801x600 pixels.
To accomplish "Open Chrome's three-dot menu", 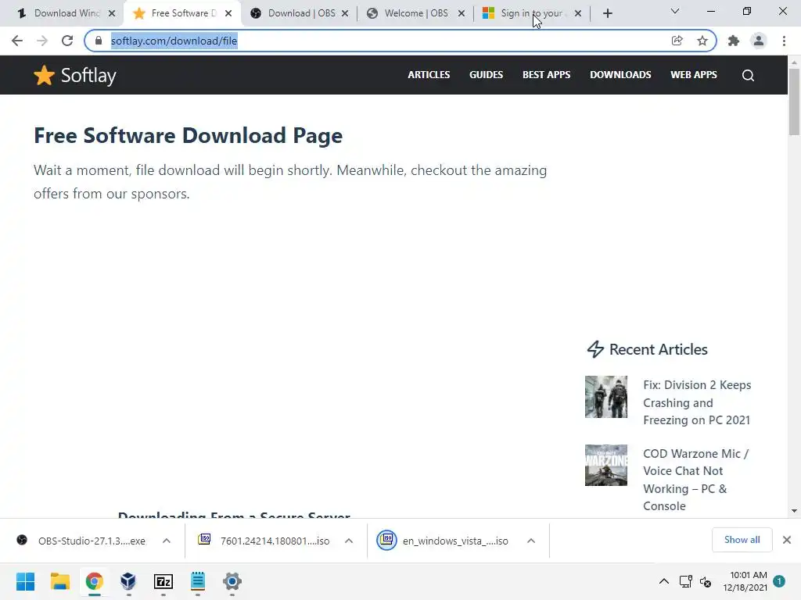I will tap(784, 41).
